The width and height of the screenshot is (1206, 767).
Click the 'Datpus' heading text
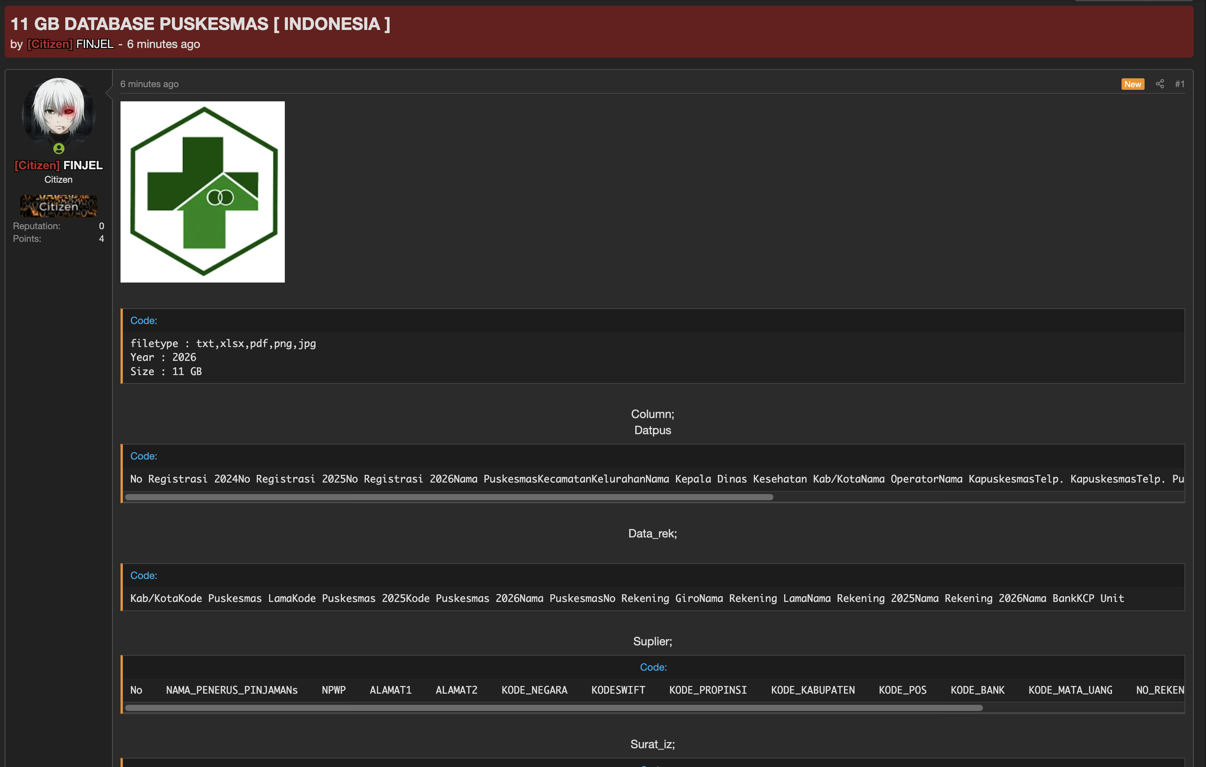click(x=653, y=430)
